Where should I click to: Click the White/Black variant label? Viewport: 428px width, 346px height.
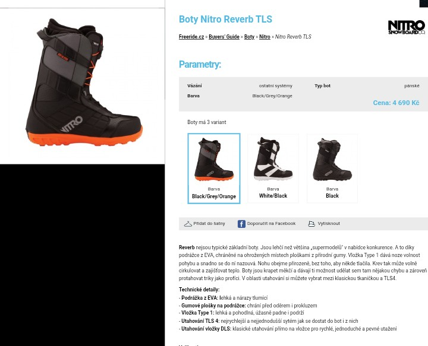(273, 196)
